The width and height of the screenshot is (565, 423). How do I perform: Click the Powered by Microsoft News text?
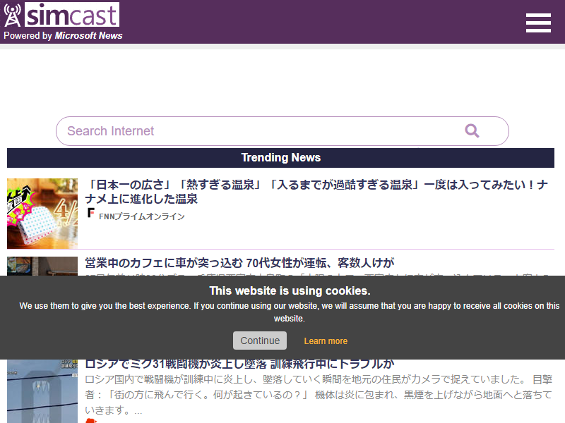pyautogui.click(x=63, y=36)
